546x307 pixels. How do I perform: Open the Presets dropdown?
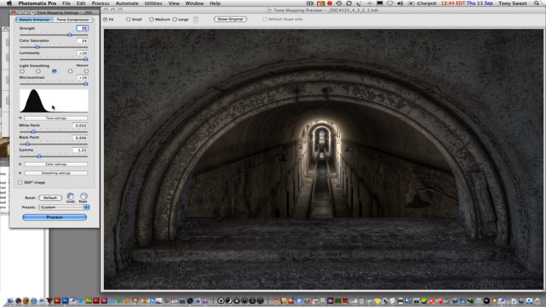(x=64, y=207)
